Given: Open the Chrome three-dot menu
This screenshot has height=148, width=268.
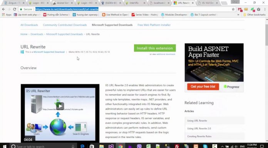Looking at the screenshot, I should point(265,9).
